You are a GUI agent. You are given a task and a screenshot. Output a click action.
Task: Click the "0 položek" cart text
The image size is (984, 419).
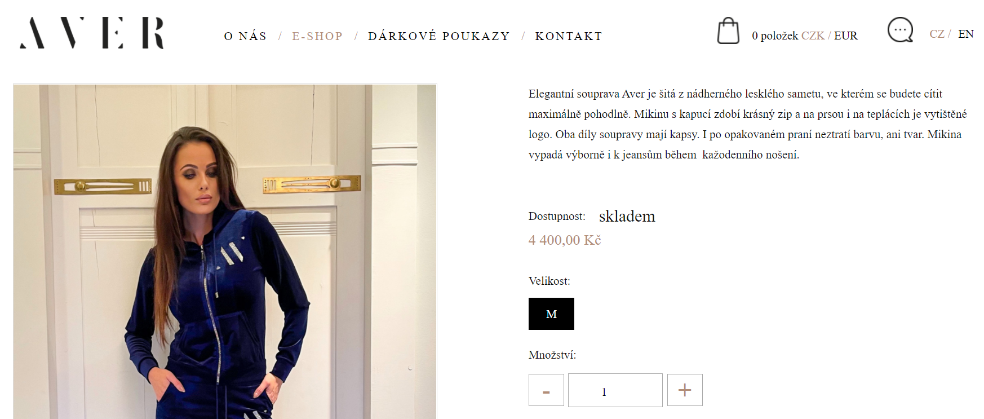click(775, 36)
